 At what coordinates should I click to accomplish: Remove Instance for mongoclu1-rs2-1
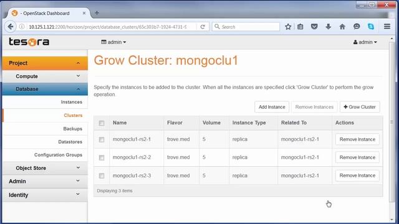(357, 139)
